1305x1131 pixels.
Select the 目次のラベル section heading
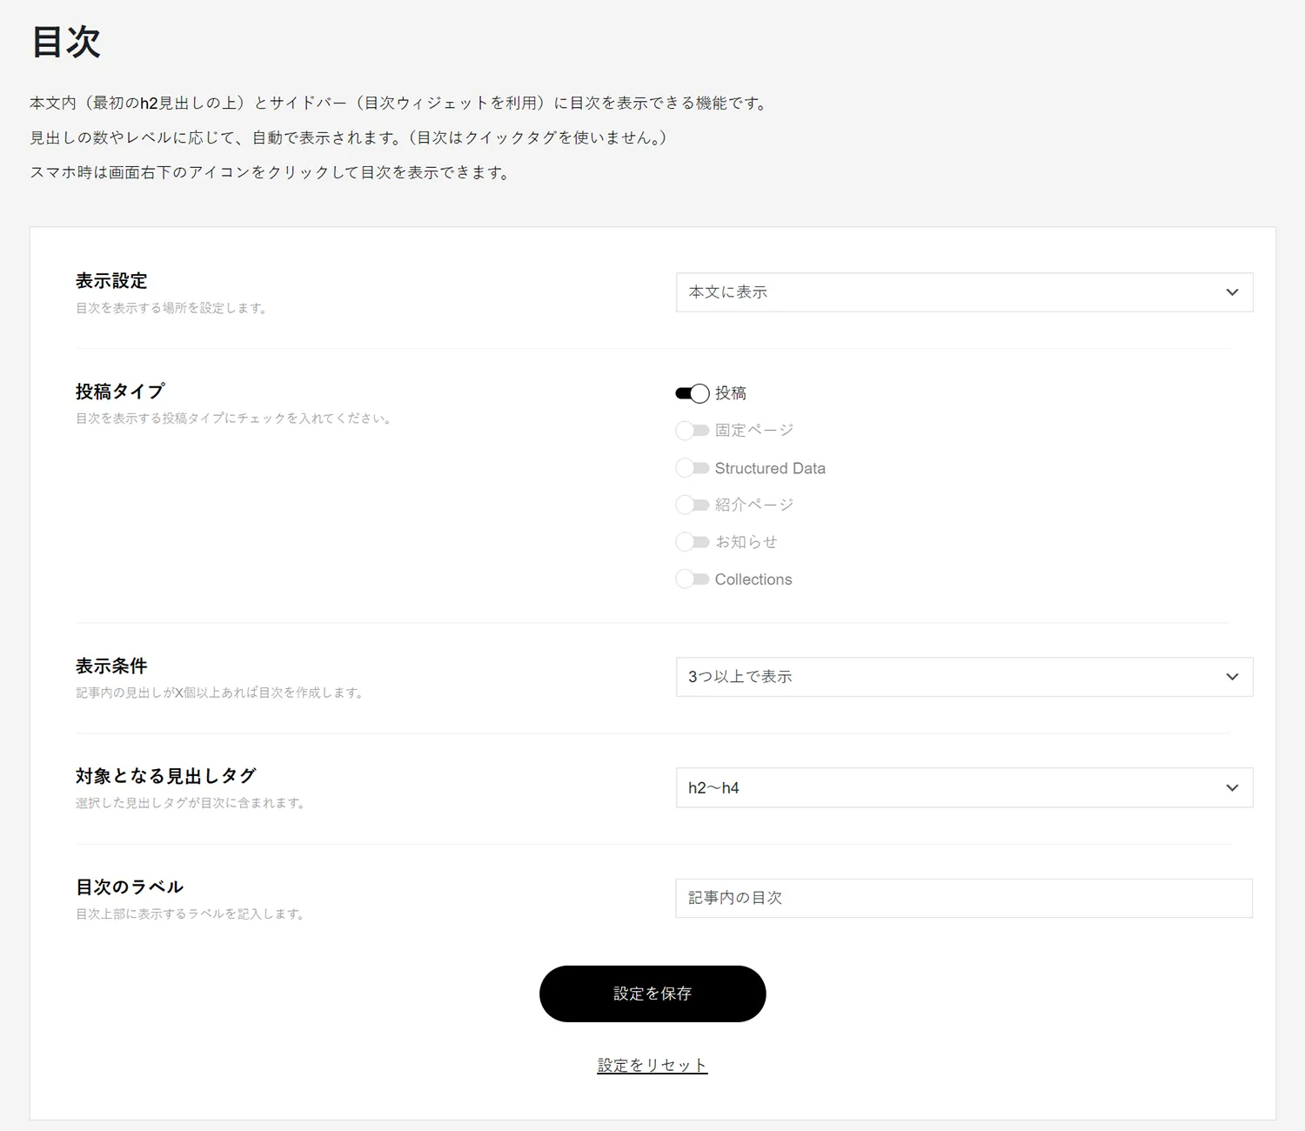[x=129, y=887]
